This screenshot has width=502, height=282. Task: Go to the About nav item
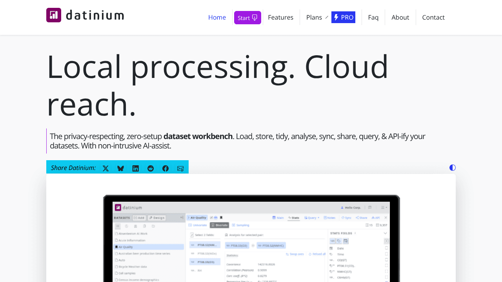click(400, 17)
